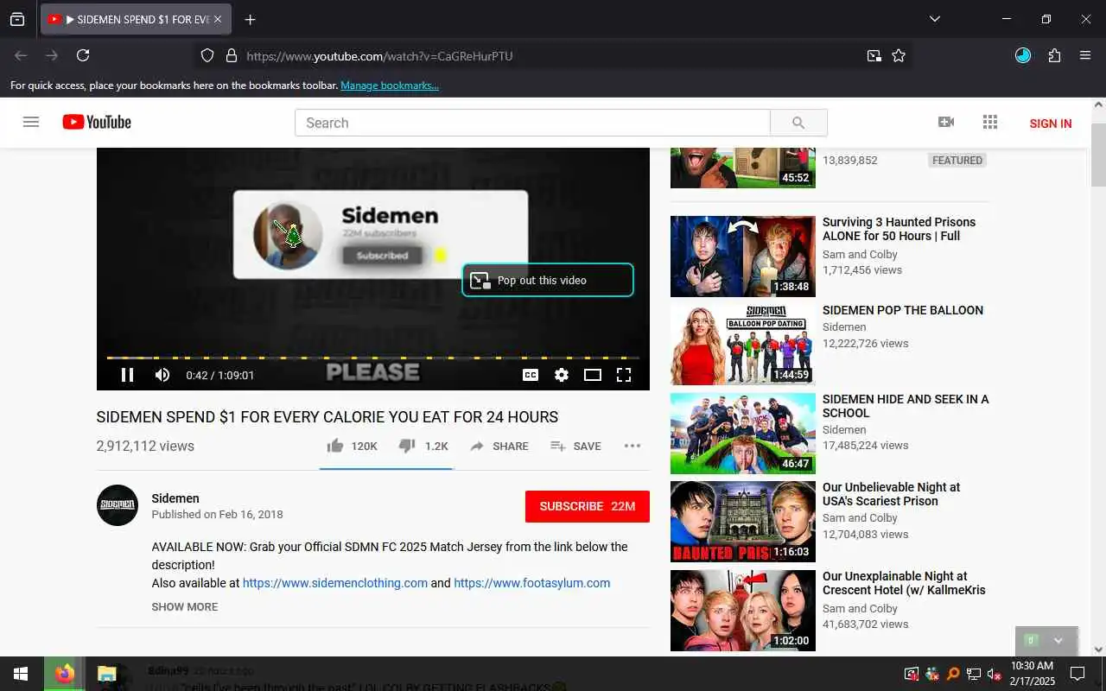Viewport: 1106px width, 691px height.
Task: Open the featured video thumbnail 45:52
Action: tap(743, 168)
